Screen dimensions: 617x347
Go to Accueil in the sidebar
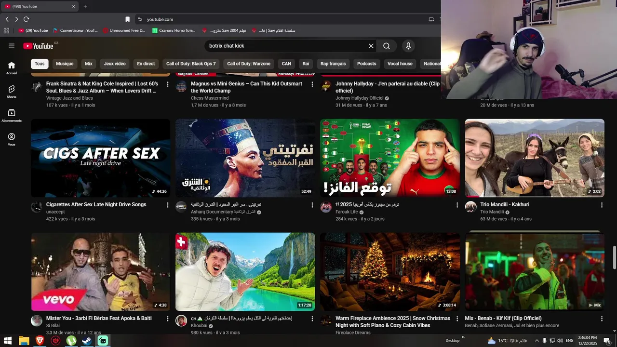12,68
